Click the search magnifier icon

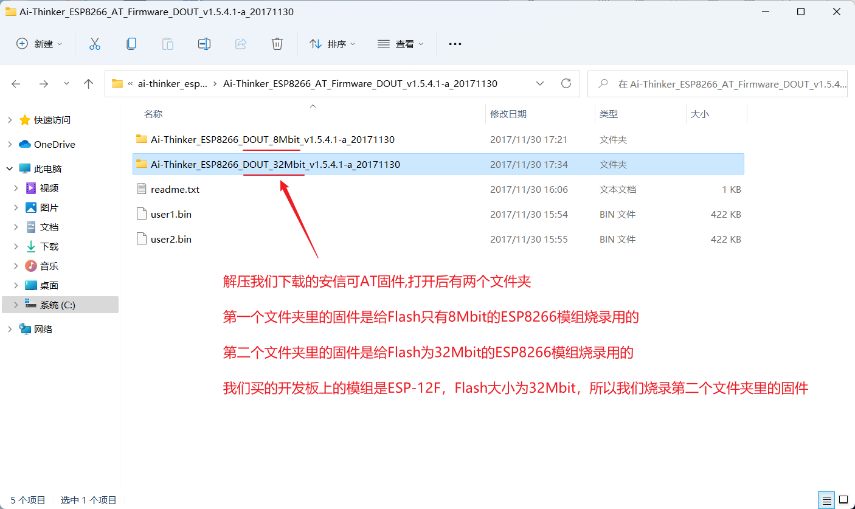[x=604, y=84]
